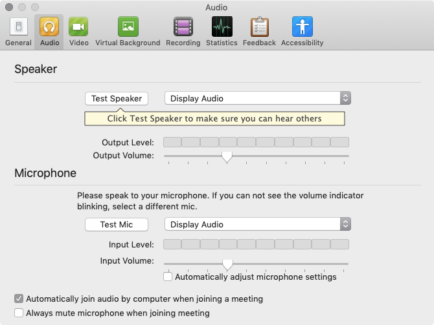
Task: Click the Microphone section heading
Action: (x=45, y=173)
